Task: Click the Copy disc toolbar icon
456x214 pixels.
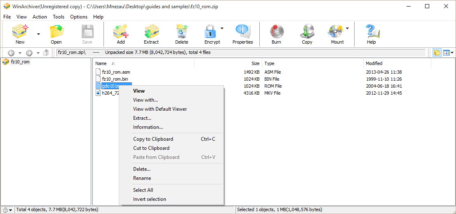Action: pyautogui.click(x=307, y=31)
